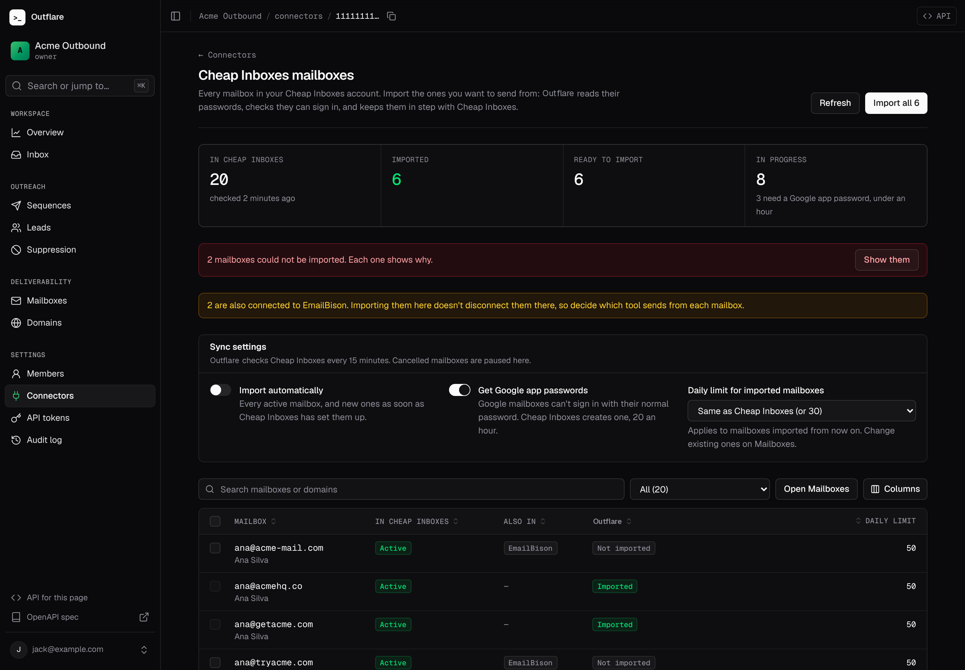Open the Columns chooser
This screenshot has width=965, height=670.
pyautogui.click(x=895, y=489)
